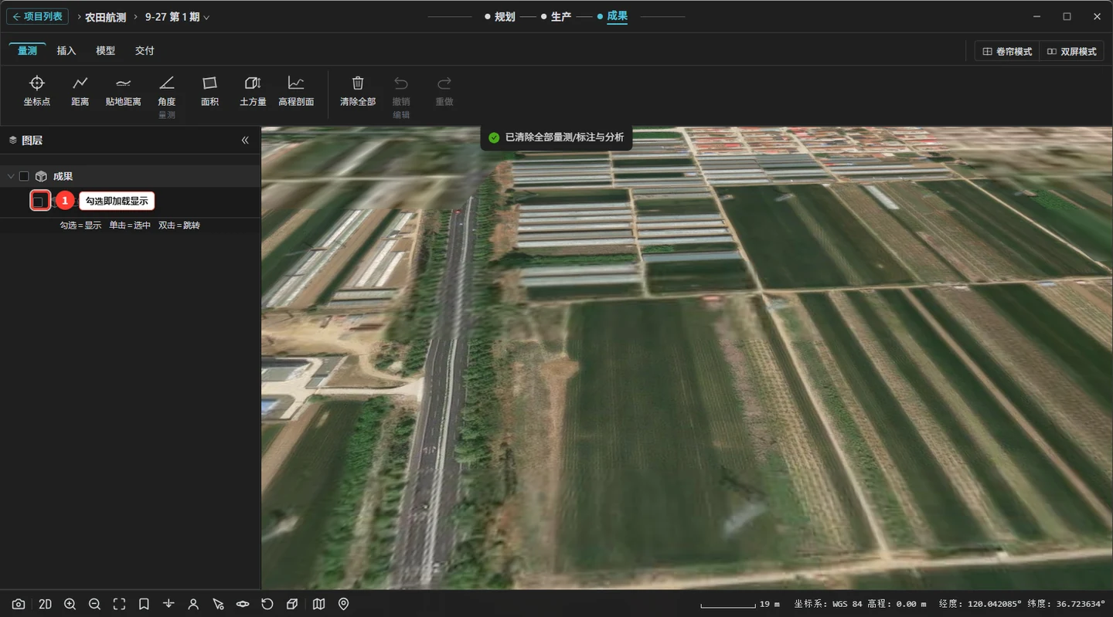This screenshot has width=1113, height=617.
Task: Switch to the 量测 tab
Action: click(27, 50)
